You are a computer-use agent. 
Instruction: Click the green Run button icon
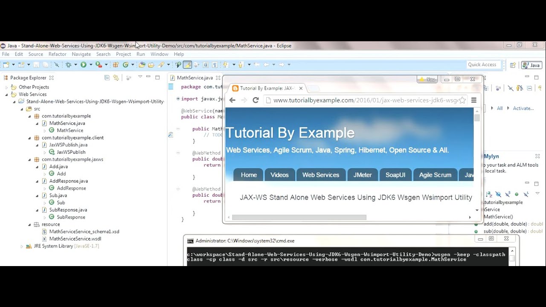tap(83, 65)
